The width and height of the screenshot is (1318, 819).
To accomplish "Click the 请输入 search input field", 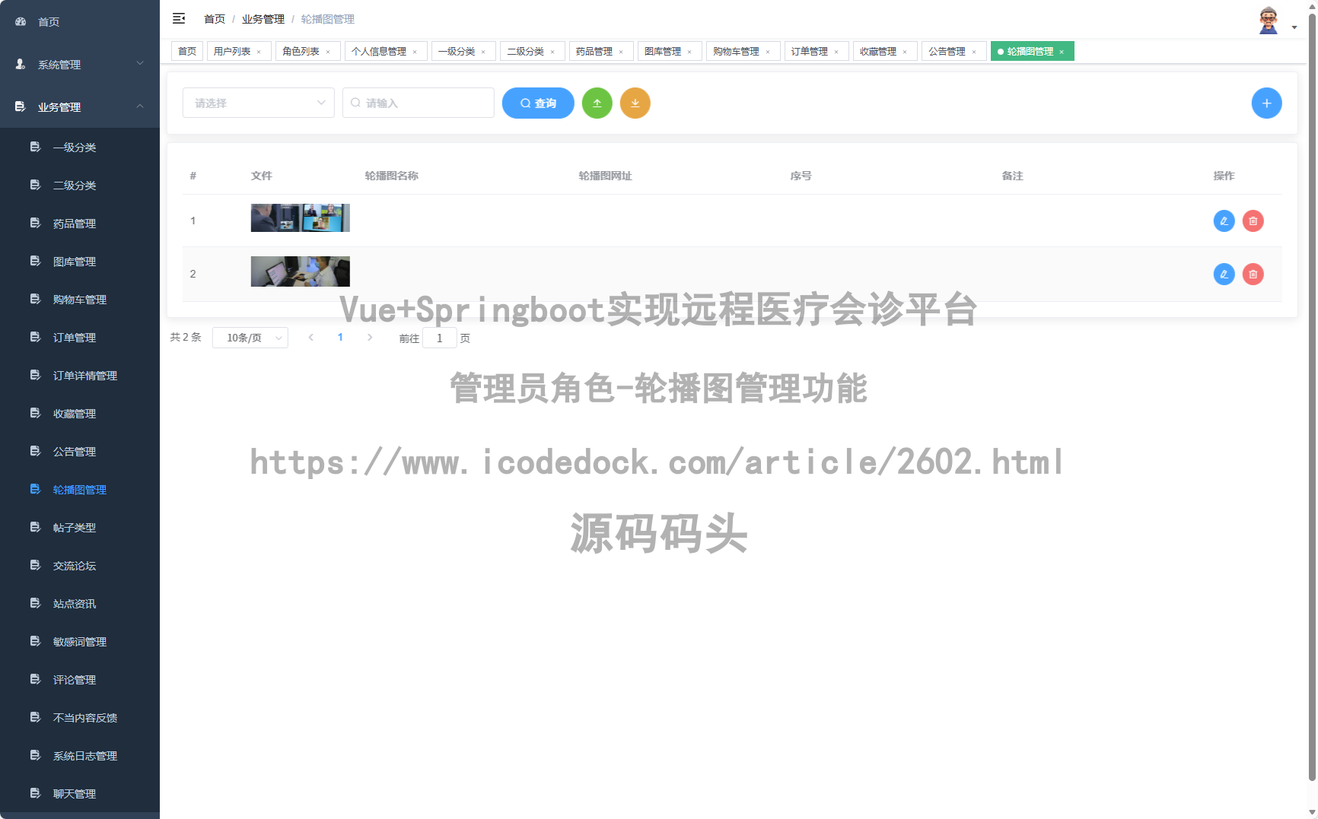I will click(x=418, y=103).
